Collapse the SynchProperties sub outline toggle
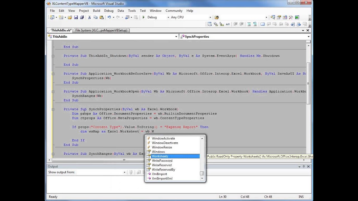This screenshot has width=358, height=201. click(x=53, y=109)
